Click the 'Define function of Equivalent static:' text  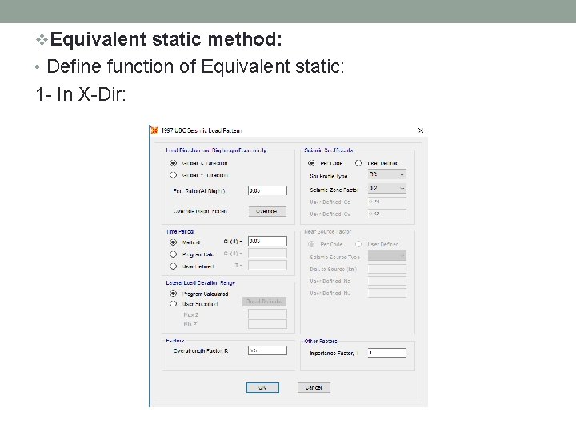click(x=195, y=66)
